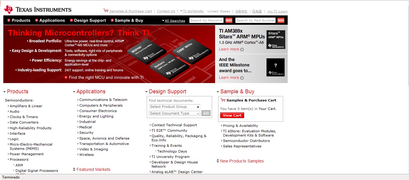The height and width of the screenshot is (180, 409).
Task: Open the TI Worldwide dropdown
Action: [192, 11]
